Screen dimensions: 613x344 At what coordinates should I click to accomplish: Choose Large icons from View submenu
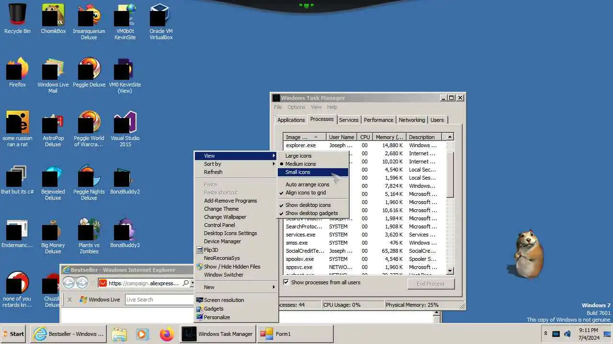point(313,156)
